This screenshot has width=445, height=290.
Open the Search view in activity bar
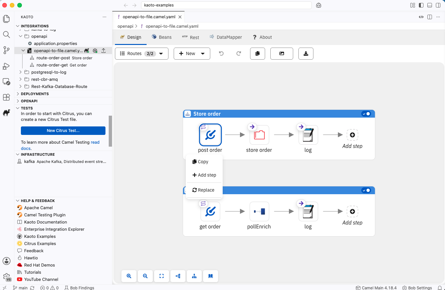6,34
